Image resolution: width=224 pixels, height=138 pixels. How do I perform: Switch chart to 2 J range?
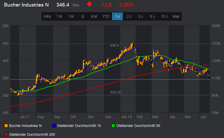pos(129,16)
